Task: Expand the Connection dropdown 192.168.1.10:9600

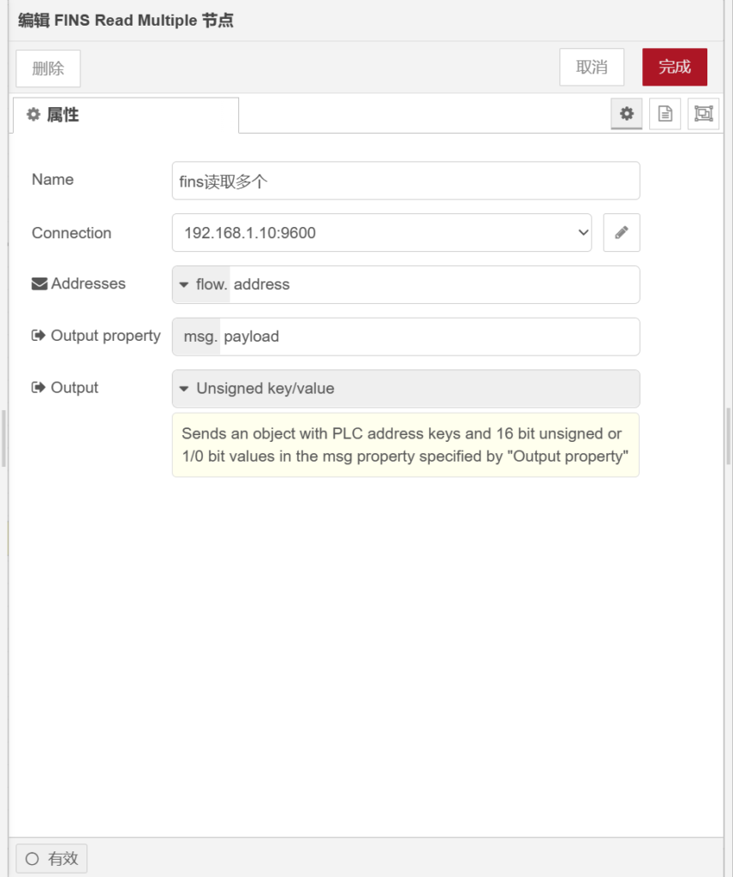Action: (x=382, y=233)
